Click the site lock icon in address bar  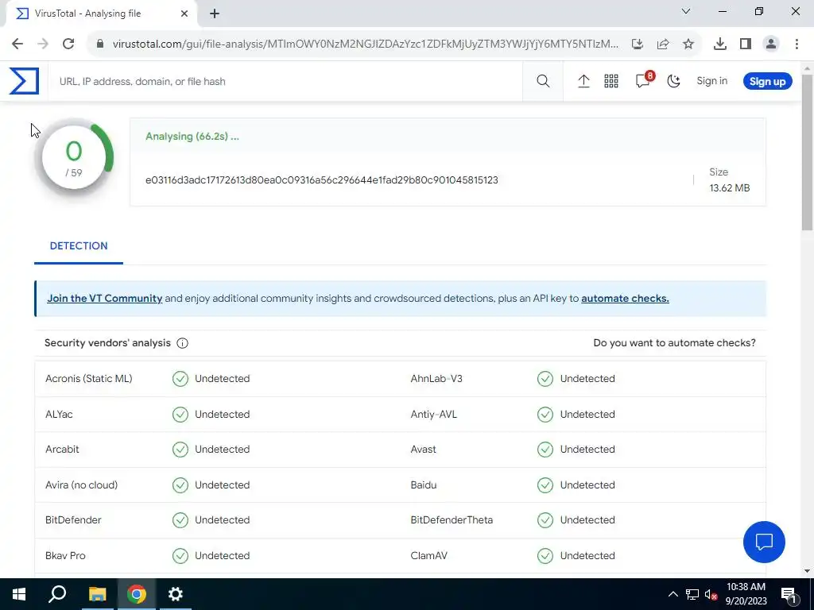pyautogui.click(x=100, y=44)
